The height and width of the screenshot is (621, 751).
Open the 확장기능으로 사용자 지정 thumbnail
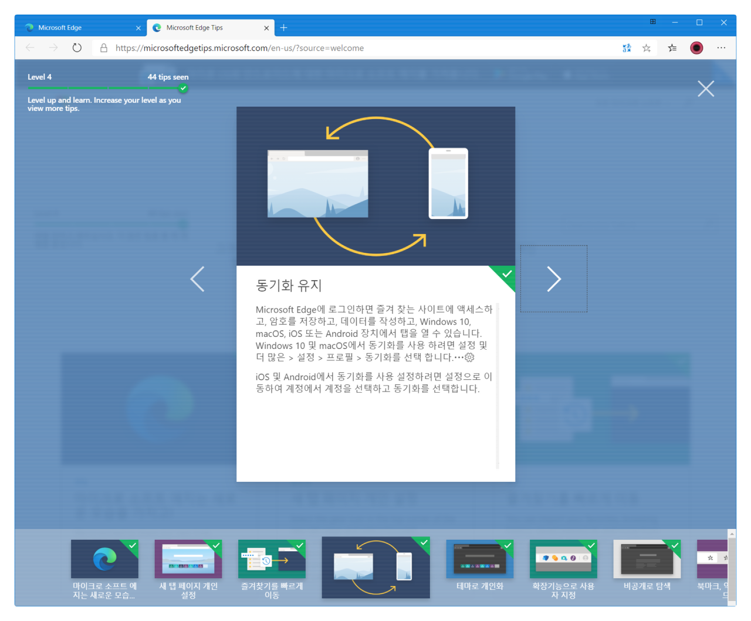tap(563, 569)
